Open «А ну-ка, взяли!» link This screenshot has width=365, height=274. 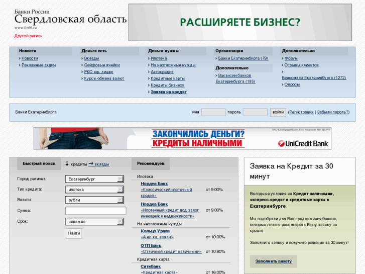(x=157, y=237)
